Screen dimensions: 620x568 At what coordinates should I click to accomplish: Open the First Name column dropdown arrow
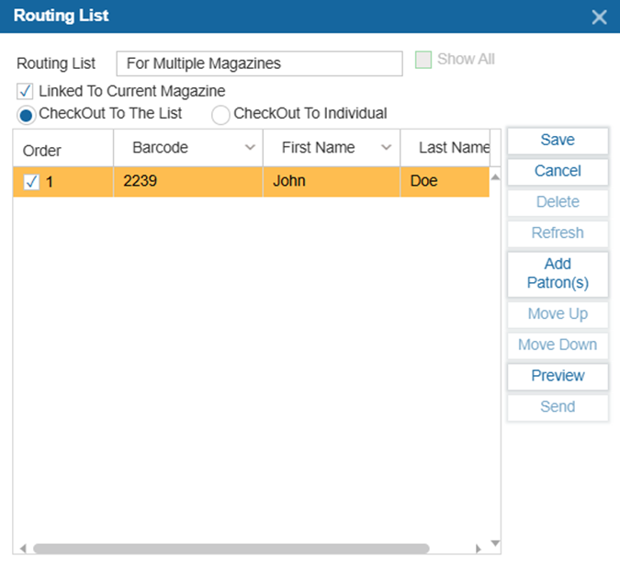coord(387,148)
